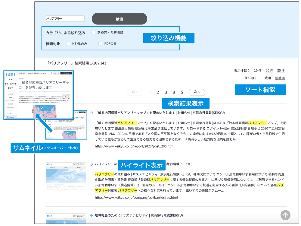Click the enlarged hover preview of the map page
This screenshot has height=226, width=301.
tap(39, 95)
